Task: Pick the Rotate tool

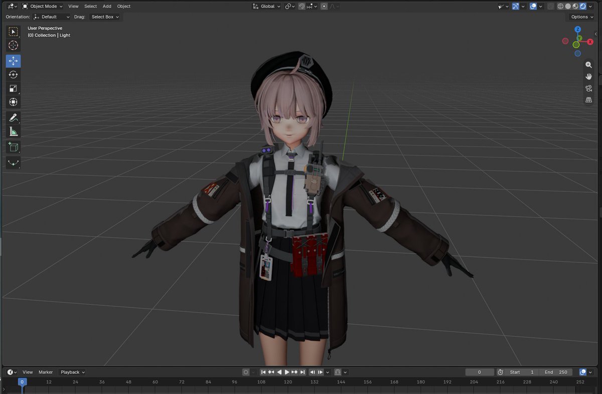Action: [x=14, y=75]
